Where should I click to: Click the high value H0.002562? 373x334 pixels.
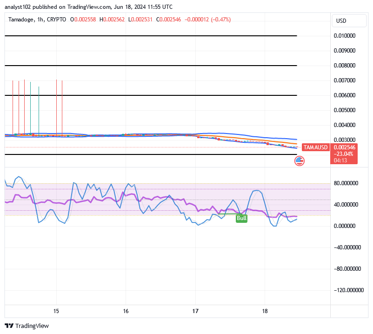(x=112, y=20)
